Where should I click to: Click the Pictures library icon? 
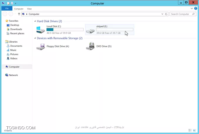click(x=8, y=54)
